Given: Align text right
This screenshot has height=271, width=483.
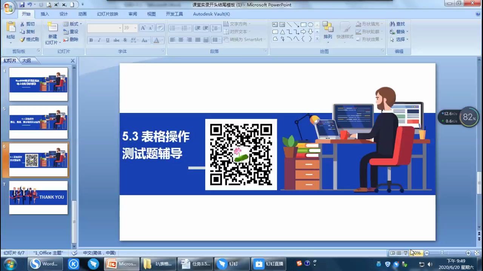Looking at the screenshot, I should (x=189, y=40).
